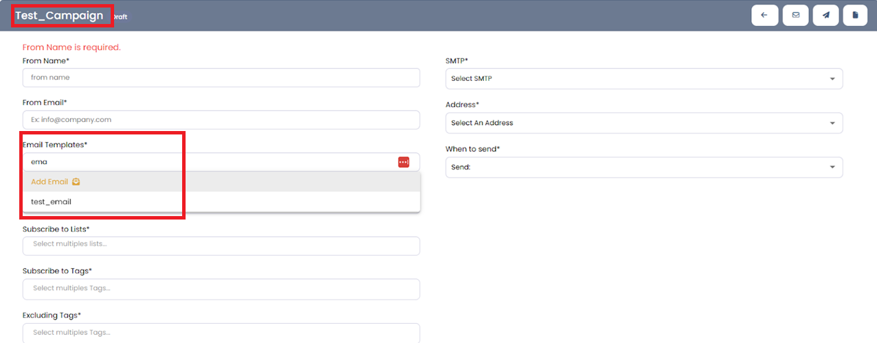This screenshot has height=343, width=877.
Task: Click the back arrow button in header
Action: (764, 15)
